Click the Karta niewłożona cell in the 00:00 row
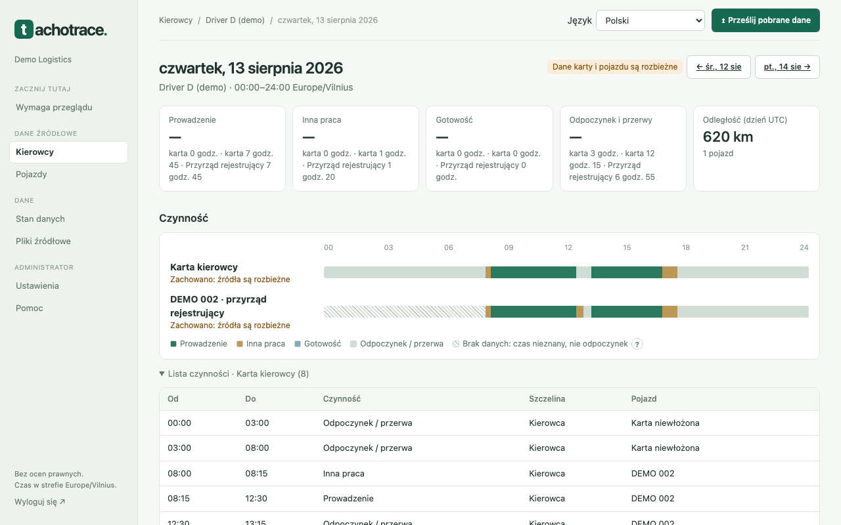Viewport: 841px width, 525px height. pos(666,423)
